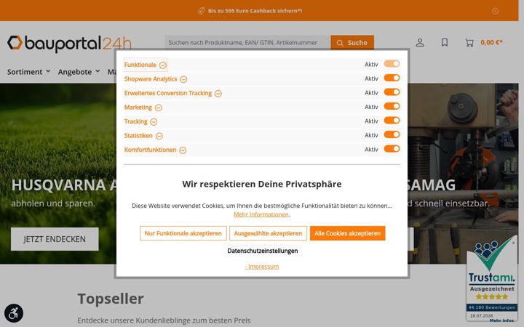
Task: Click the Topseller heading
Action: click(111, 299)
